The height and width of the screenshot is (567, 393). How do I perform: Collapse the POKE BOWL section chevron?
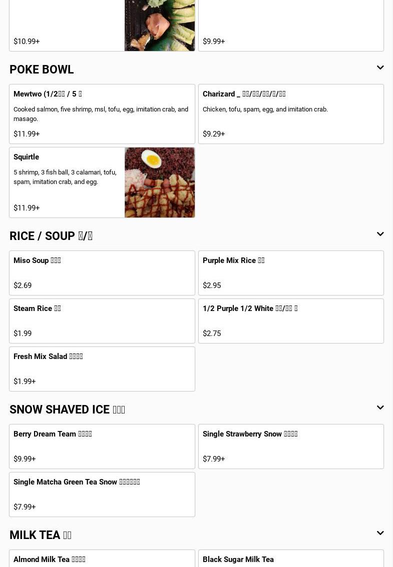click(x=380, y=68)
